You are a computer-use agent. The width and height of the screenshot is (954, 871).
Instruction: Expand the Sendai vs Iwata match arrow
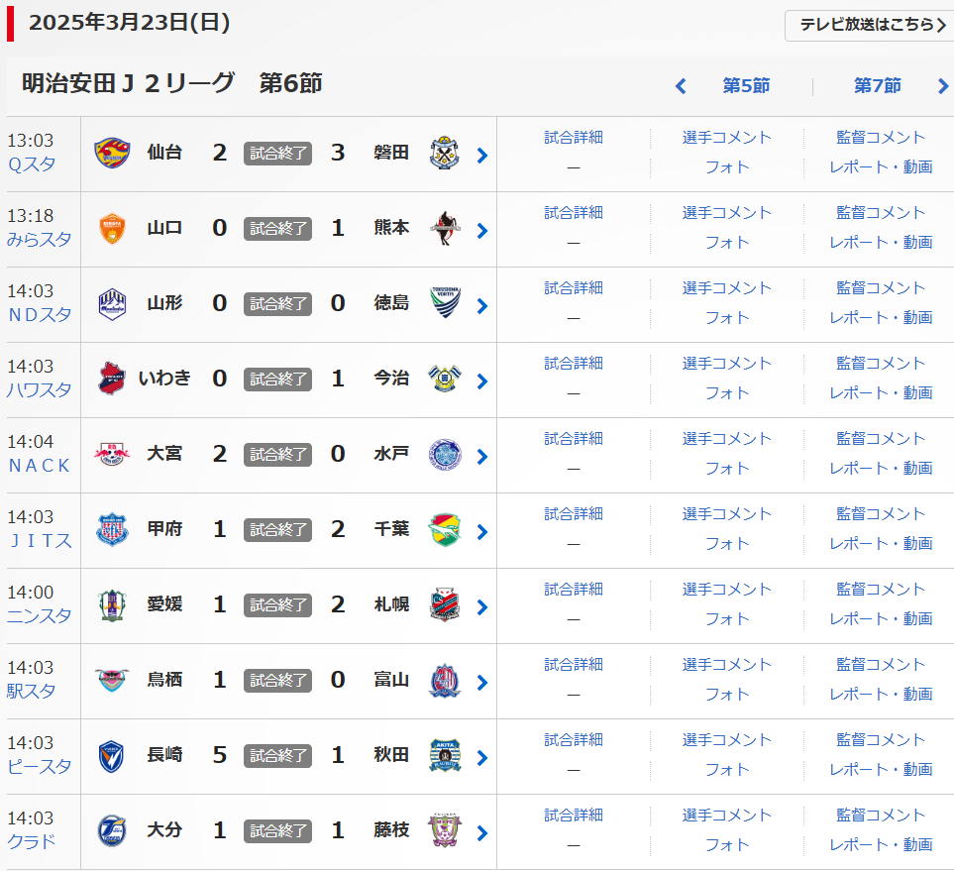pos(482,155)
